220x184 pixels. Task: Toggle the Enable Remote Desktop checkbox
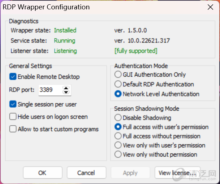click(x=13, y=77)
